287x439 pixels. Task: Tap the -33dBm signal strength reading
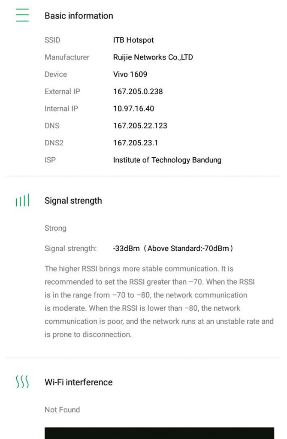point(127,248)
